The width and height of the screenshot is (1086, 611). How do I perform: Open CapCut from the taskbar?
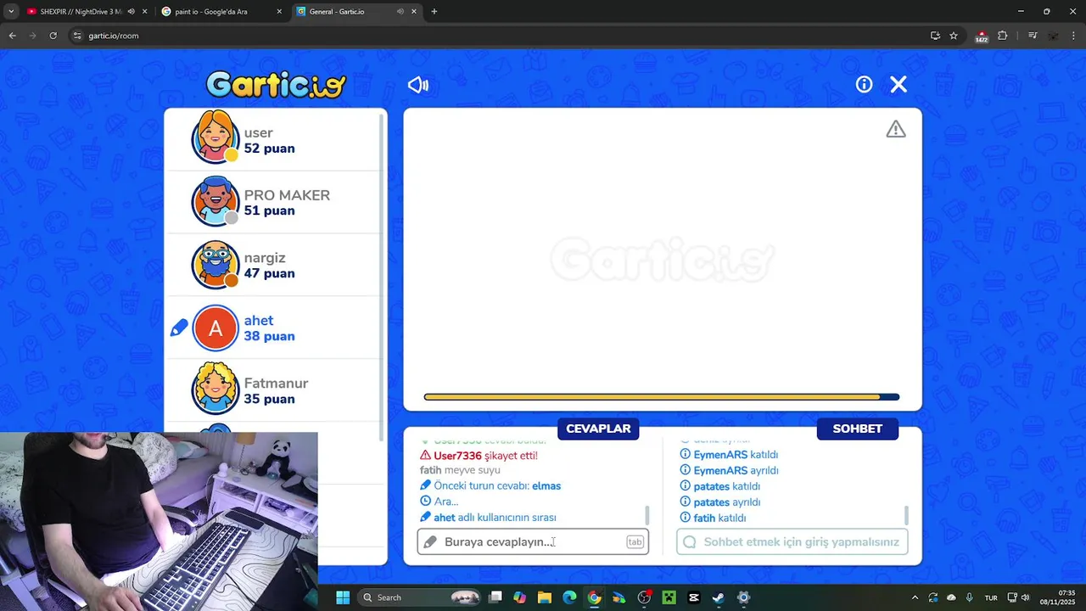[693, 597]
